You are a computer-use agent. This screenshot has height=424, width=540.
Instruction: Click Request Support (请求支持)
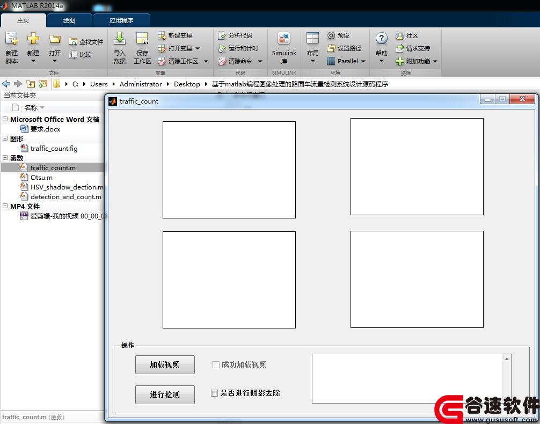pyautogui.click(x=413, y=48)
